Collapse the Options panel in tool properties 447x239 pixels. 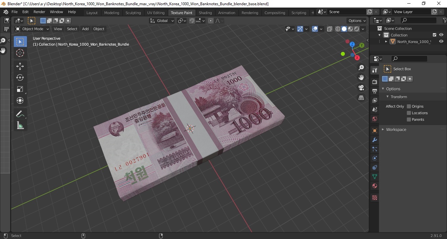click(x=383, y=89)
